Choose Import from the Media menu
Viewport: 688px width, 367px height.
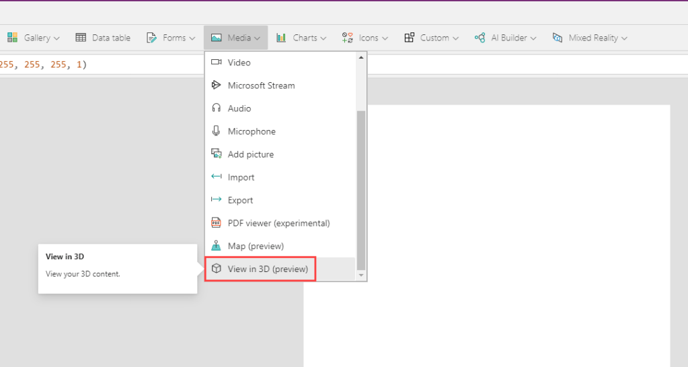pos(241,177)
